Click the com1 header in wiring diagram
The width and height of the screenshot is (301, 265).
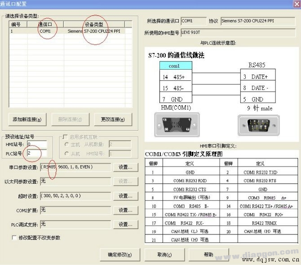176,66
